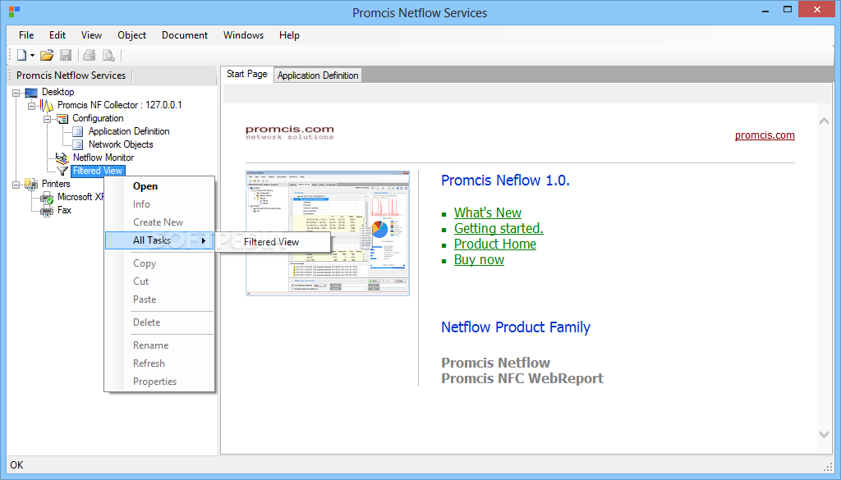Open the Getting started link
The height and width of the screenshot is (480, 841).
499,228
